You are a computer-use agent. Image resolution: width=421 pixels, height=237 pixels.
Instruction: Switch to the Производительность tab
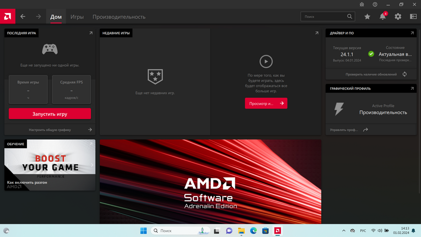coord(119,17)
